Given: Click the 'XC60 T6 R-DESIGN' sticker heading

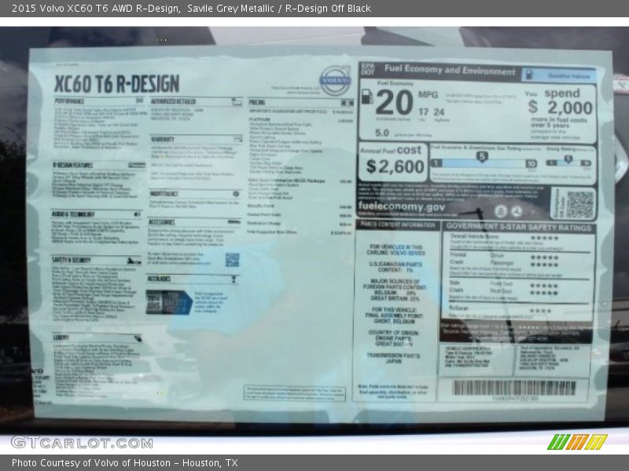Looking at the screenshot, I should tap(116, 84).
